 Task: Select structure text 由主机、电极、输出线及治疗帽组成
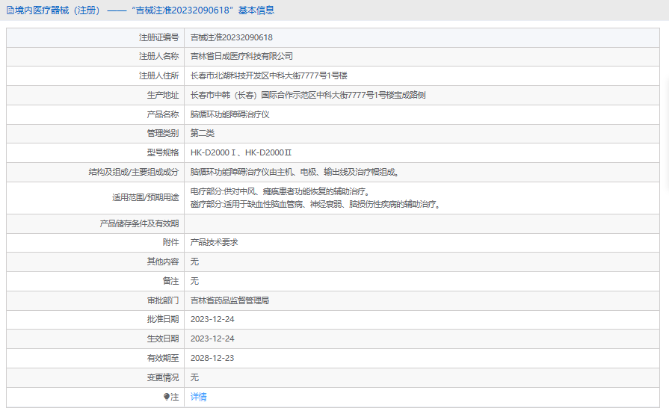pos(334,172)
